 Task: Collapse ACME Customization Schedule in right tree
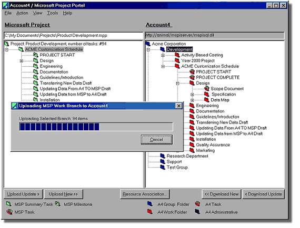[163, 66]
